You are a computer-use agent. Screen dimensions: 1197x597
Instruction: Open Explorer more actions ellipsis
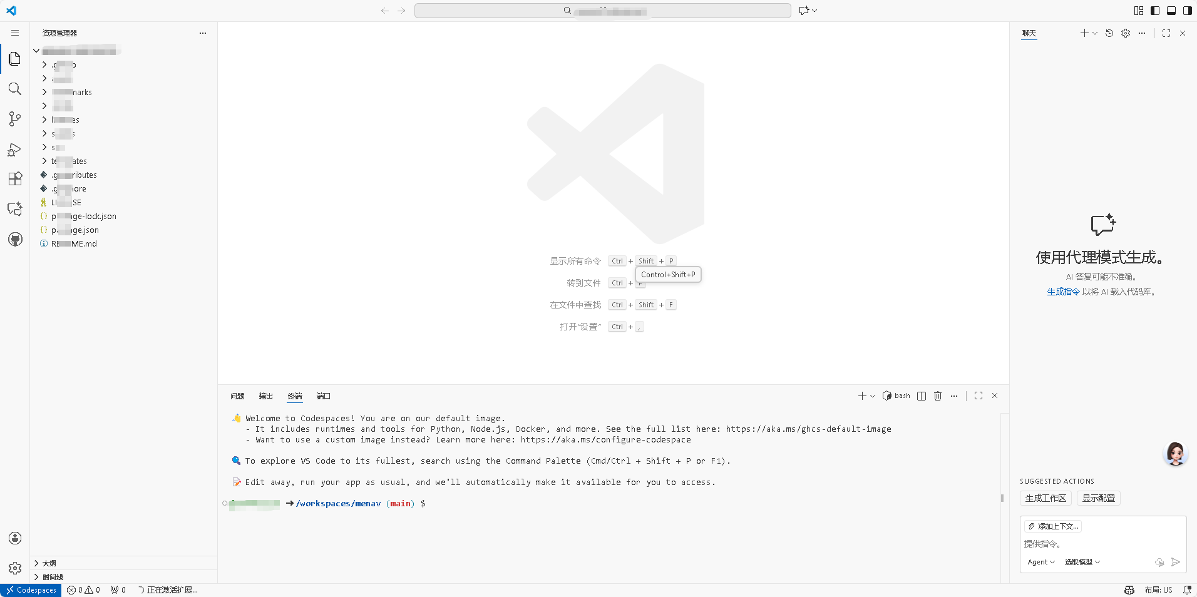(x=203, y=33)
